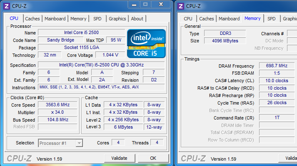The height and width of the screenshot is (166, 297).
Task: Open the Mainboard tab in left window
Action: pos(55,19)
